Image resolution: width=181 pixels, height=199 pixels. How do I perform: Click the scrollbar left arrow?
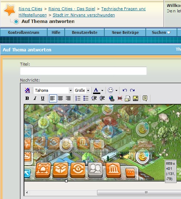tap(27, 192)
